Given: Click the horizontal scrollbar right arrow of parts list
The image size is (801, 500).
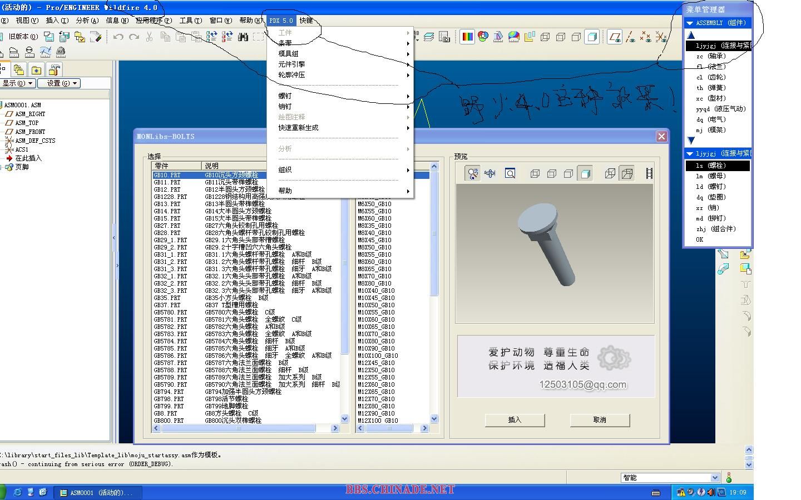Looking at the screenshot, I should coord(335,428).
